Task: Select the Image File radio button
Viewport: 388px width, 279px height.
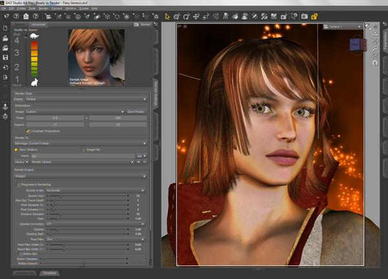Action: 82,149
